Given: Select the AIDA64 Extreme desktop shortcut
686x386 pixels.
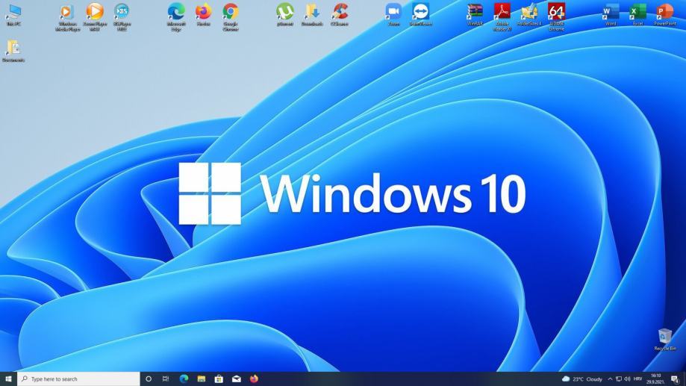Looking at the screenshot, I should [557, 17].
